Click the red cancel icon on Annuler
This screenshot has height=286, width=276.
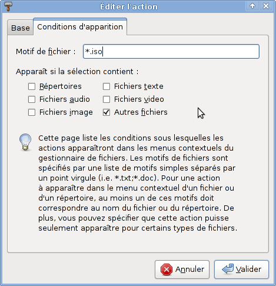point(167,270)
